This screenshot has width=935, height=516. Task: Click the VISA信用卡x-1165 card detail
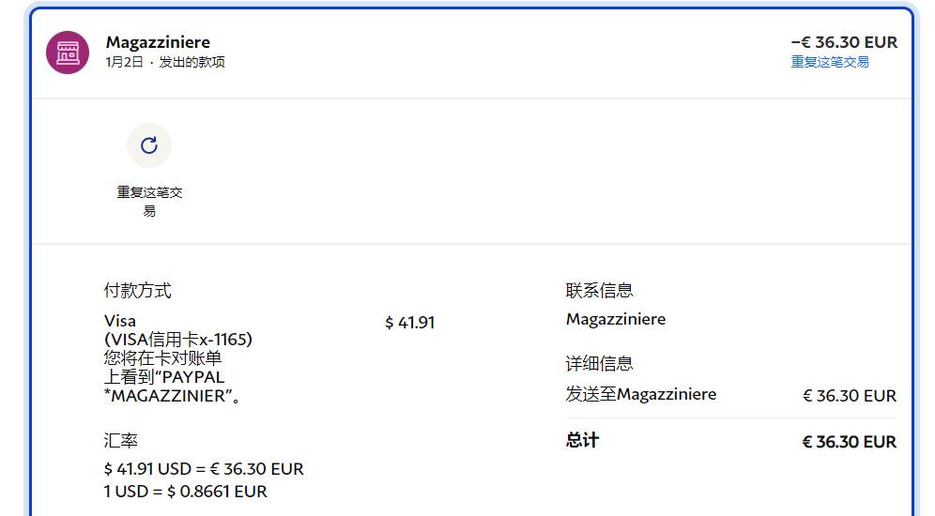point(178,340)
